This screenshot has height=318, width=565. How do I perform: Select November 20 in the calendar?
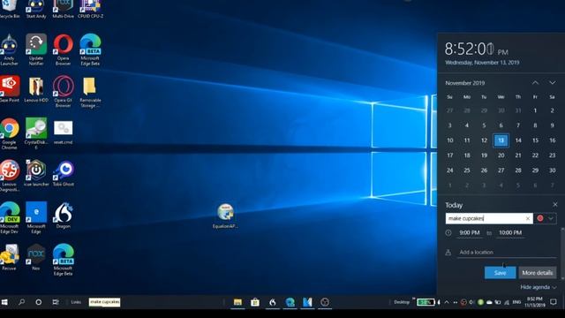click(501, 155)
